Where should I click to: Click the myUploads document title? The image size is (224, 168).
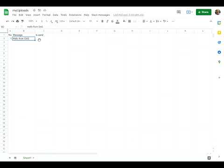coord(21,10)
